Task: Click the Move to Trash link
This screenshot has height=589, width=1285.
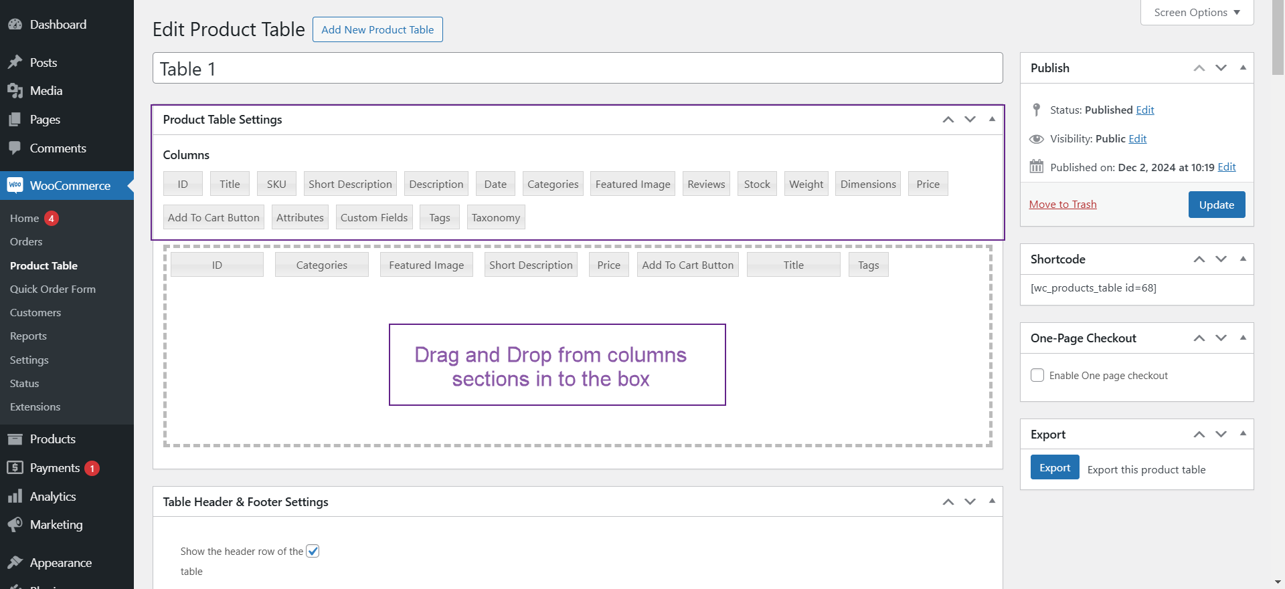Action: 1063,205
